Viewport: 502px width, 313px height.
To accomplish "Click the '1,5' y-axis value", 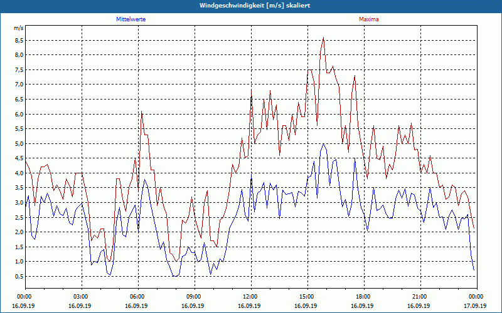I will [x=19, y=247].
